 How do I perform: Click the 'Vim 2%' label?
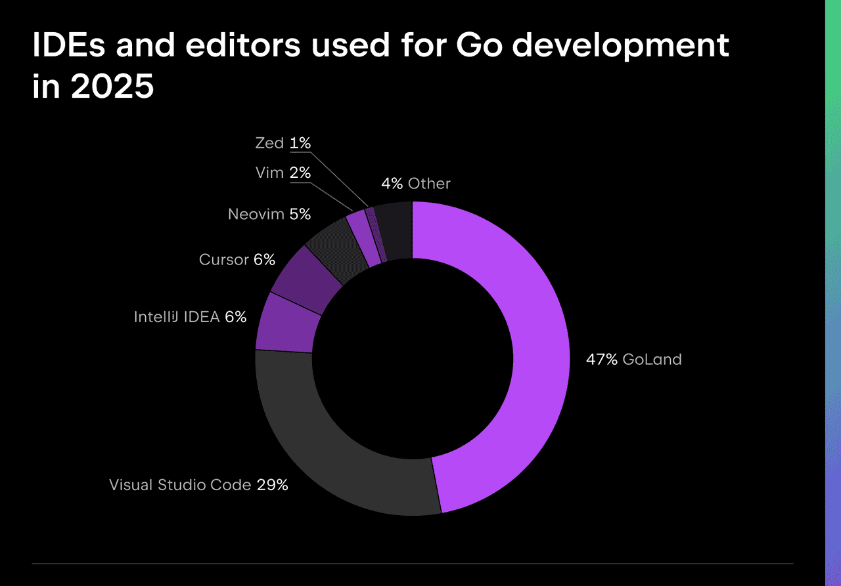[x=281, y=172]
